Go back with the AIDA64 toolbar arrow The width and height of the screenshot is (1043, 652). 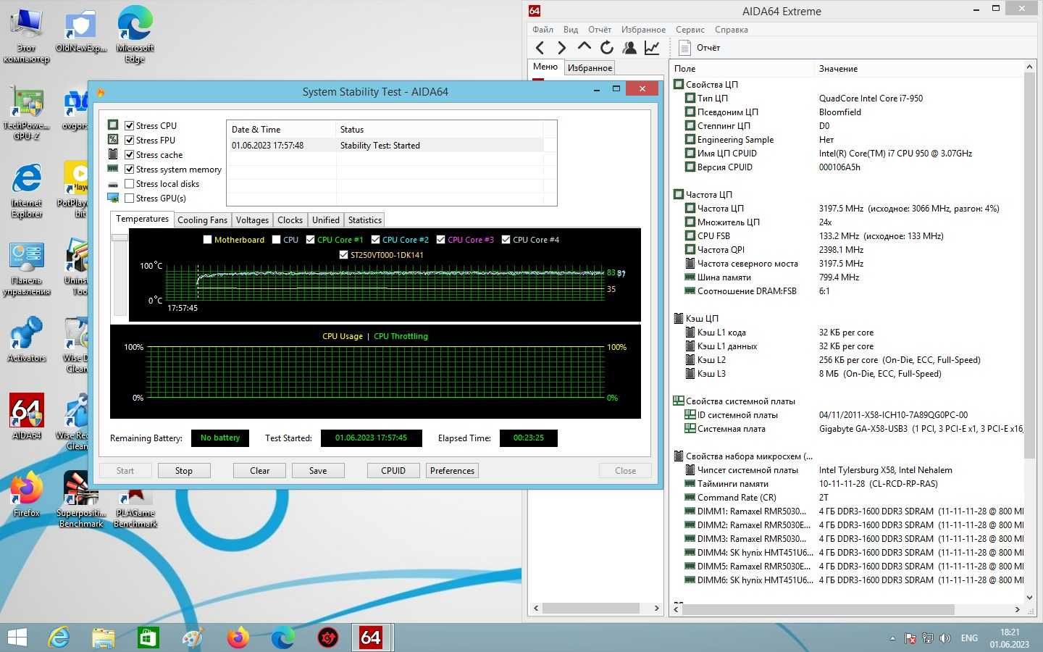tap(540, 48)
